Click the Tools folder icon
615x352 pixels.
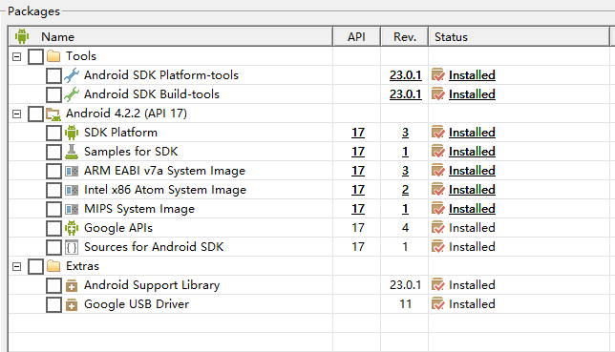point(53,56)
